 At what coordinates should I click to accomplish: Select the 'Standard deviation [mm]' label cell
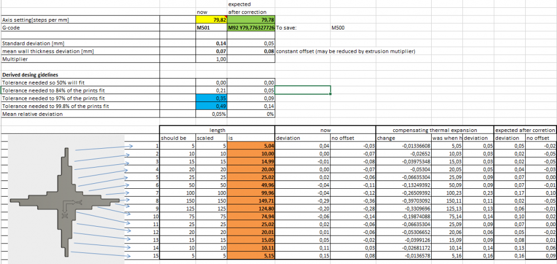(80, 43)
